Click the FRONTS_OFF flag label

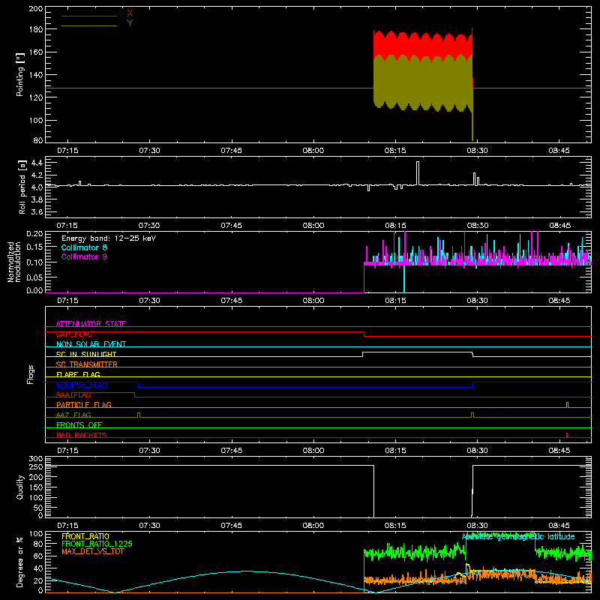click(79, 424)
